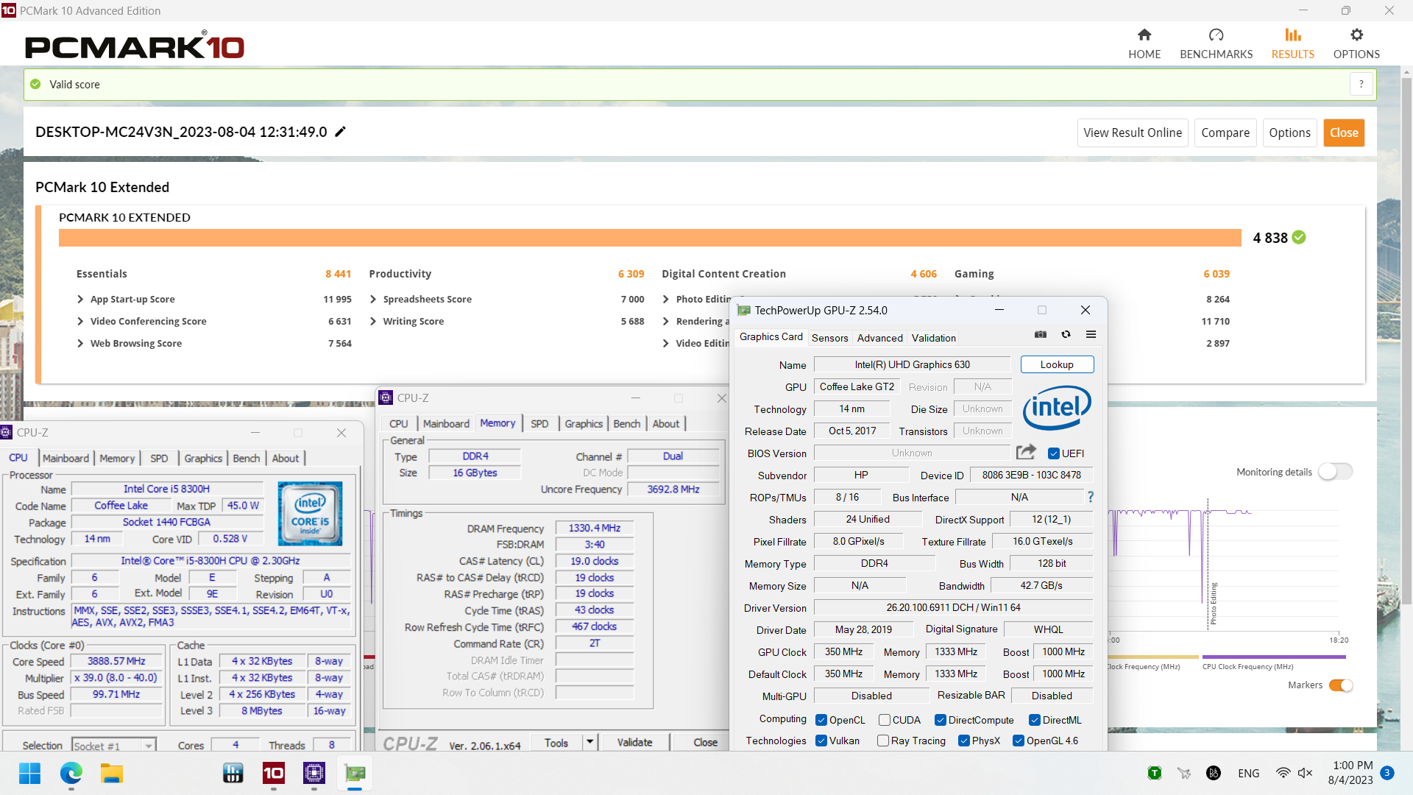
Task: Switch to GPU-Z Validation tab
Action: [x=933, y=338]
